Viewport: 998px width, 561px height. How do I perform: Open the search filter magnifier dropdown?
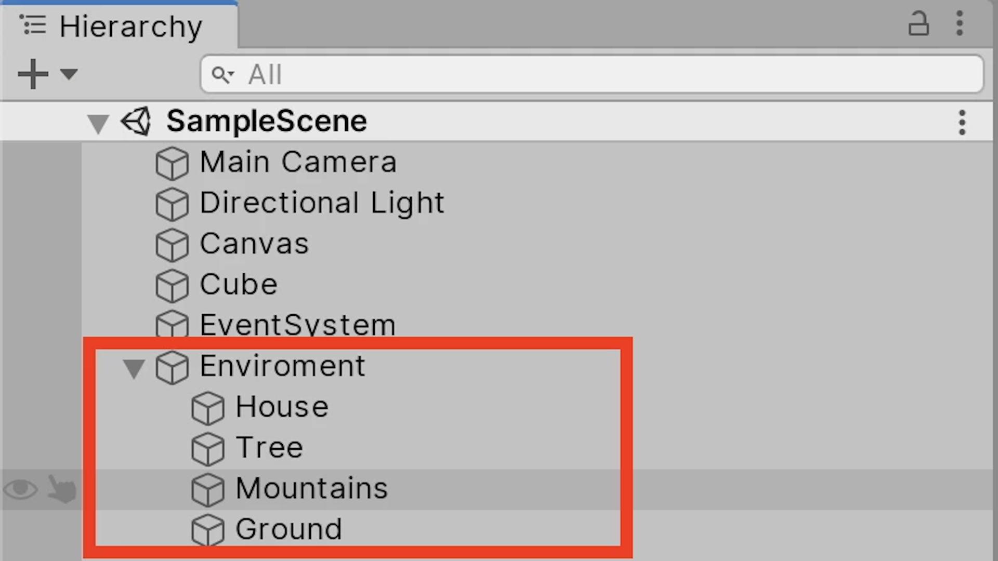[x=222, y=75]
